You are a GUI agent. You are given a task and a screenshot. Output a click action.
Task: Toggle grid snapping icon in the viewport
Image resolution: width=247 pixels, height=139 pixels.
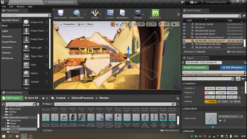136,24
